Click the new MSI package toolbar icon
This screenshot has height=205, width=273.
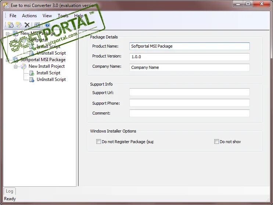pyautogui.click(x=11, y=25)
